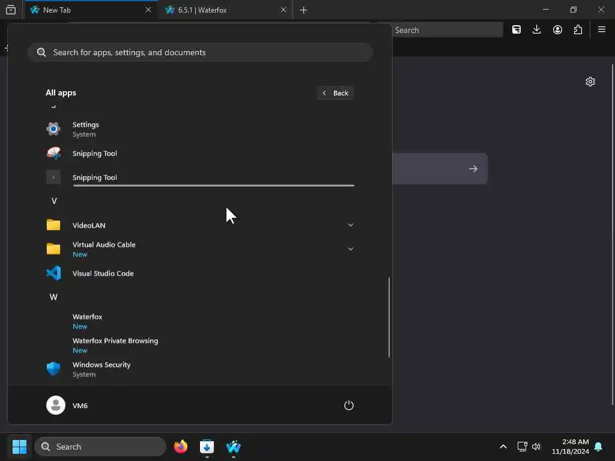Open Waterfox account icon
Image resolution: width=615 pixels, height=461 pixels.
(557, 30)
